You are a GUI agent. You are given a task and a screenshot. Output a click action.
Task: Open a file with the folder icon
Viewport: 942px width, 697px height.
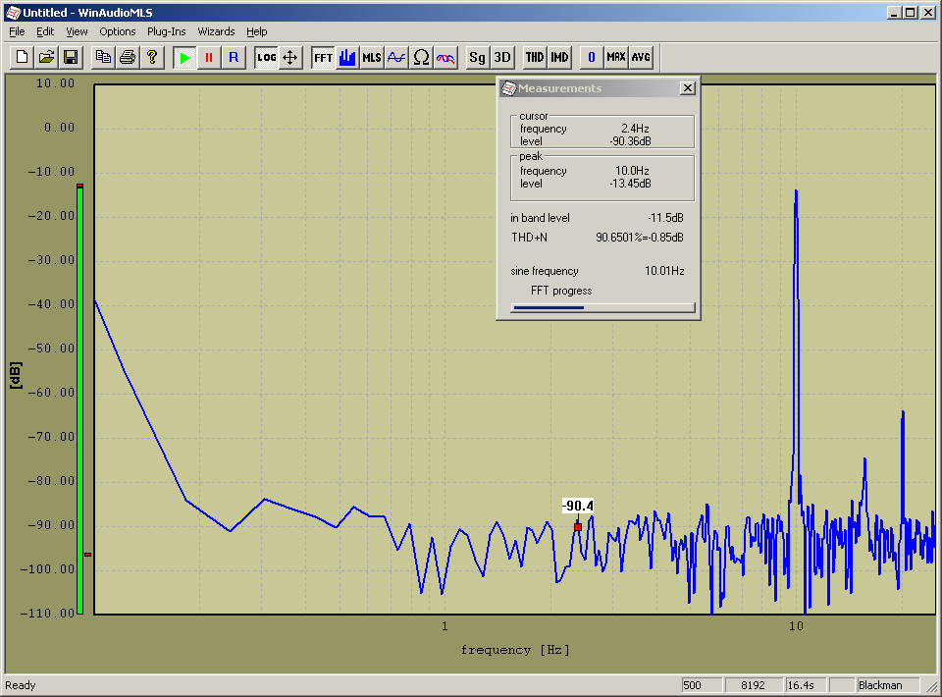46,57
